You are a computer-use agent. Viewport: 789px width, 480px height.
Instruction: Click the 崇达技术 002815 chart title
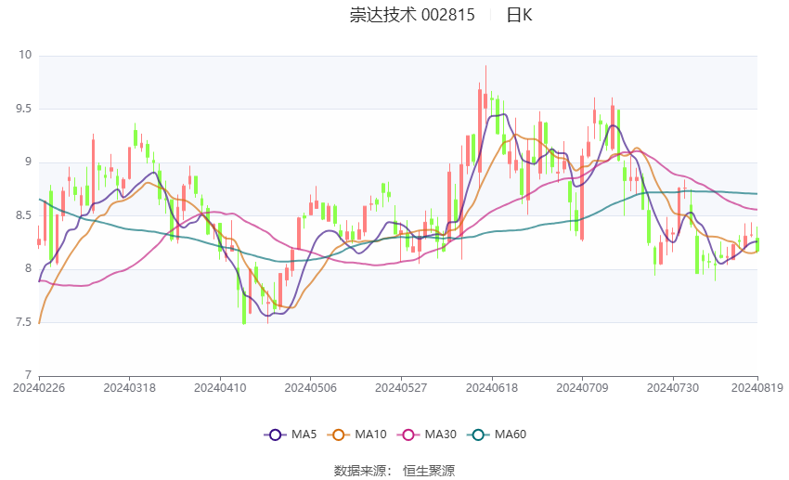click(412, 15)
